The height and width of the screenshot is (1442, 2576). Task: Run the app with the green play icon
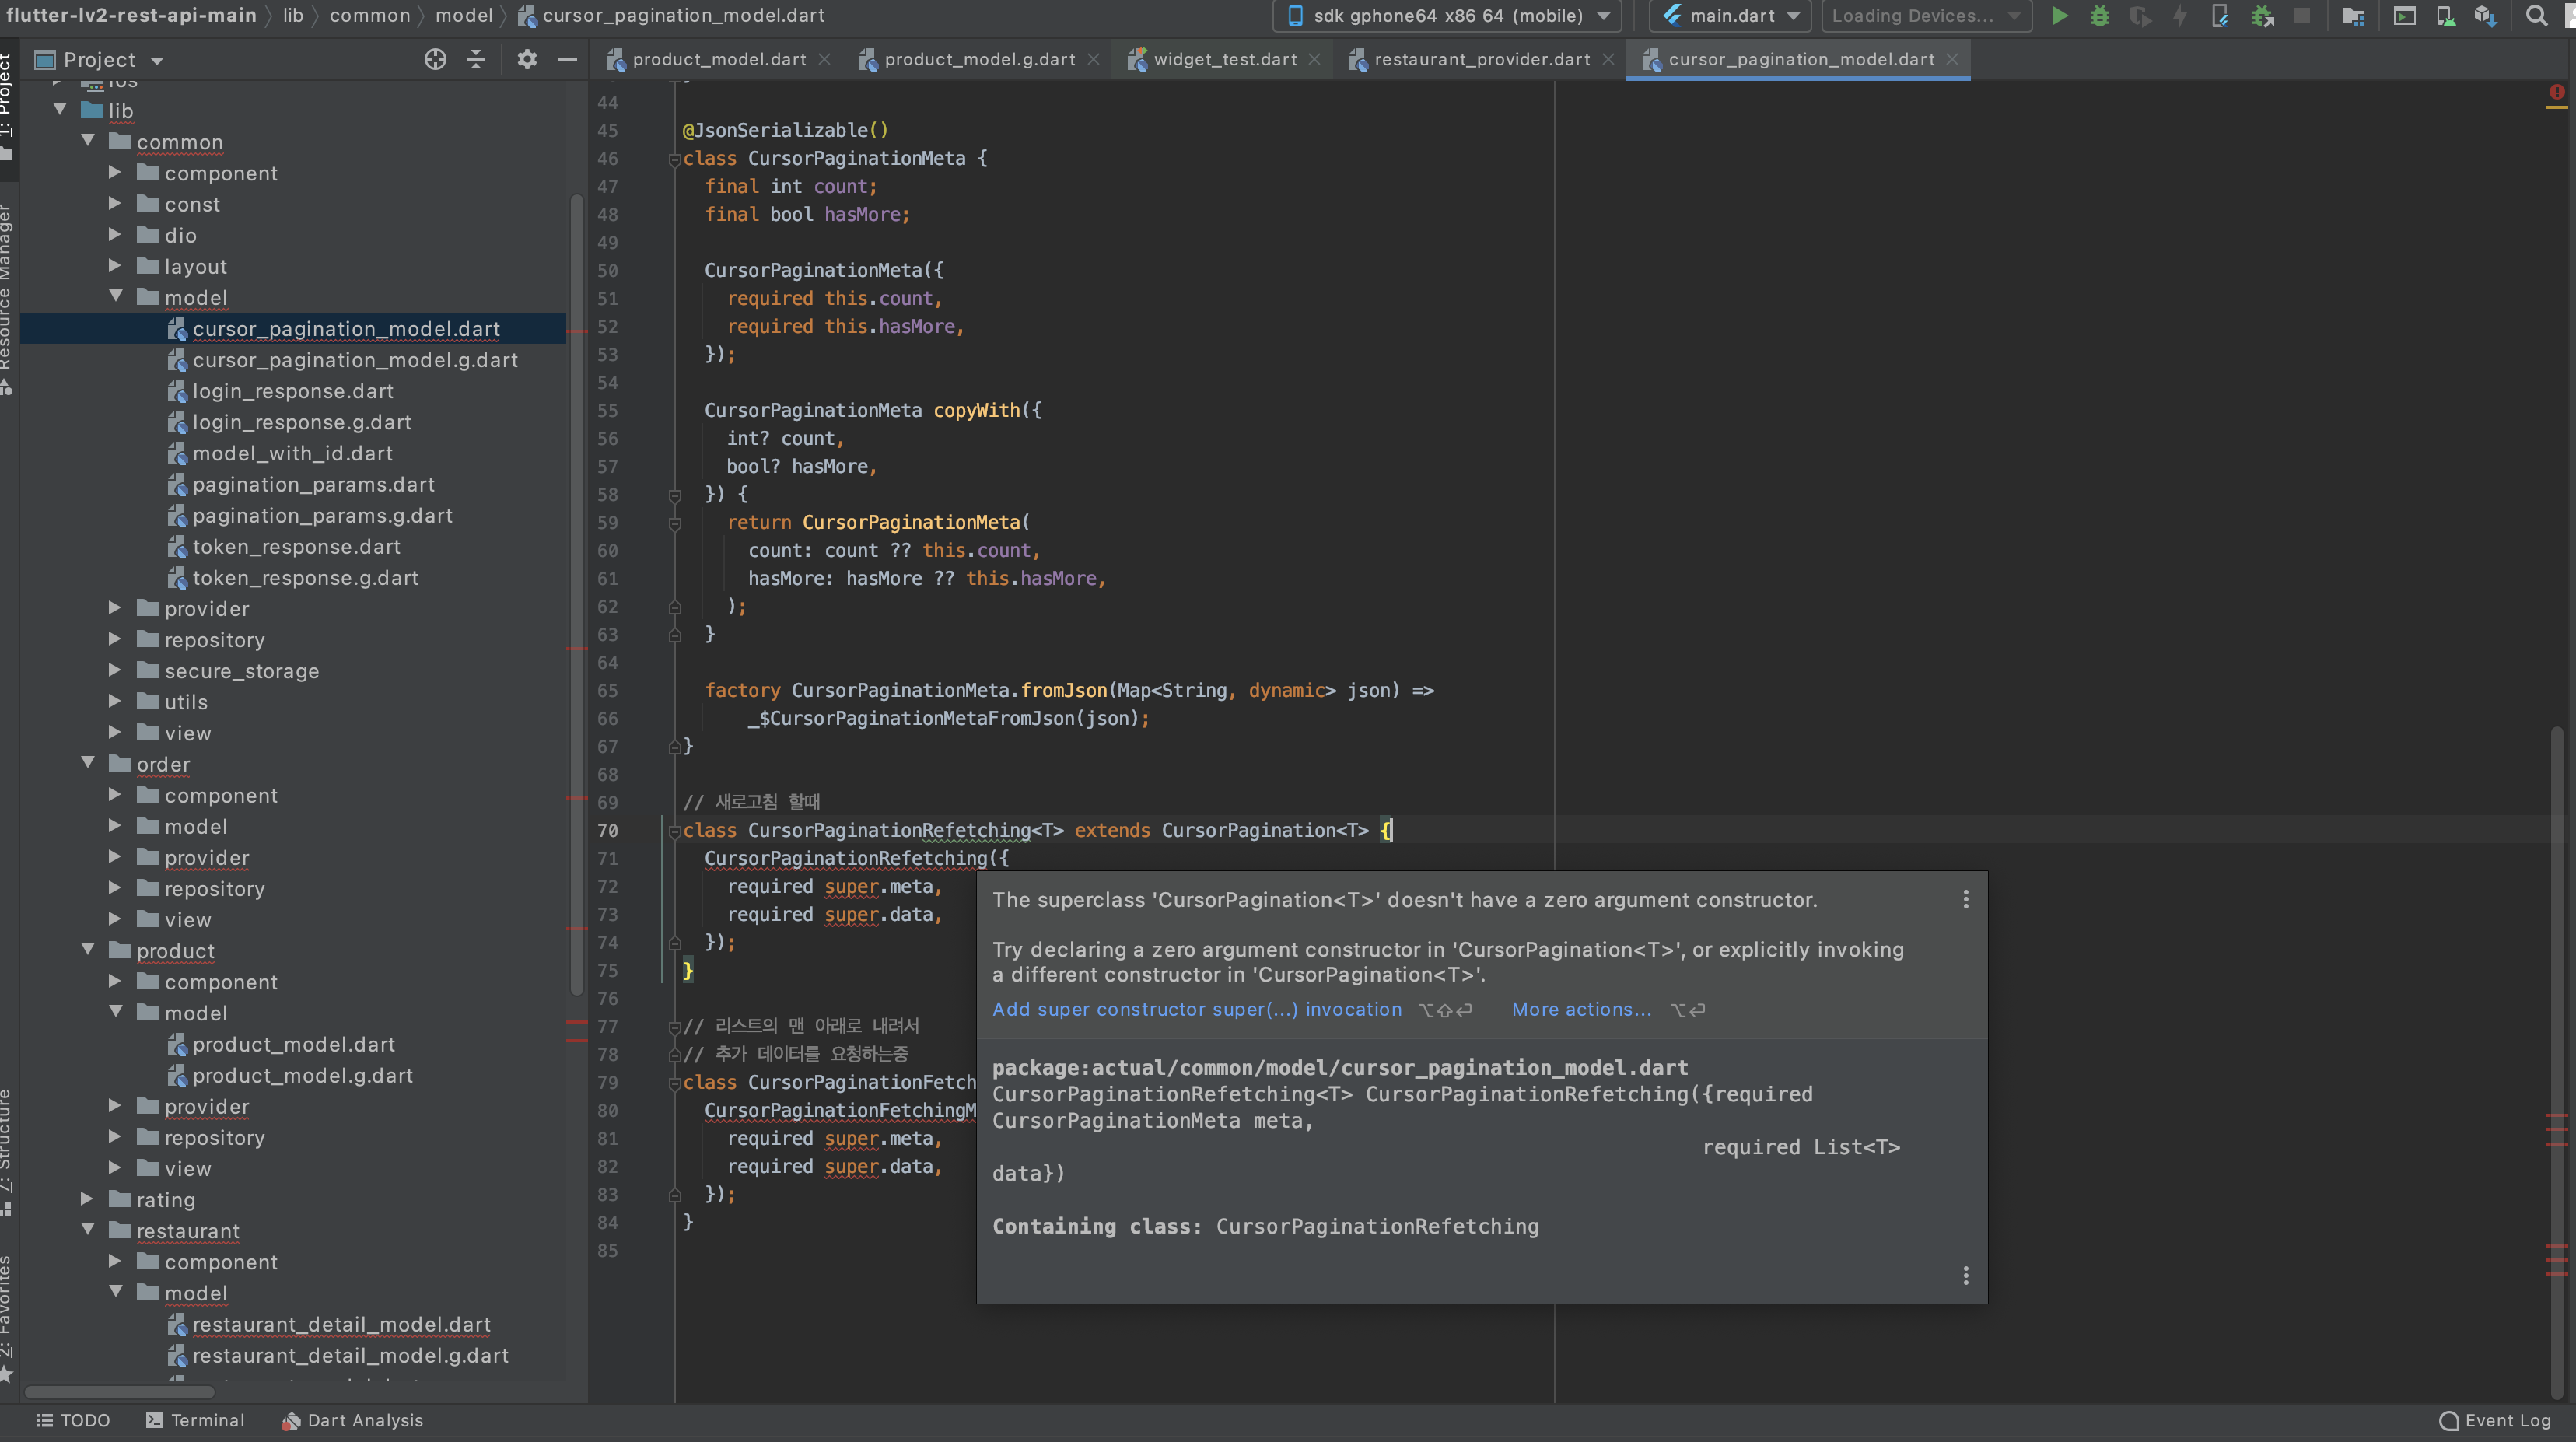2060,15
